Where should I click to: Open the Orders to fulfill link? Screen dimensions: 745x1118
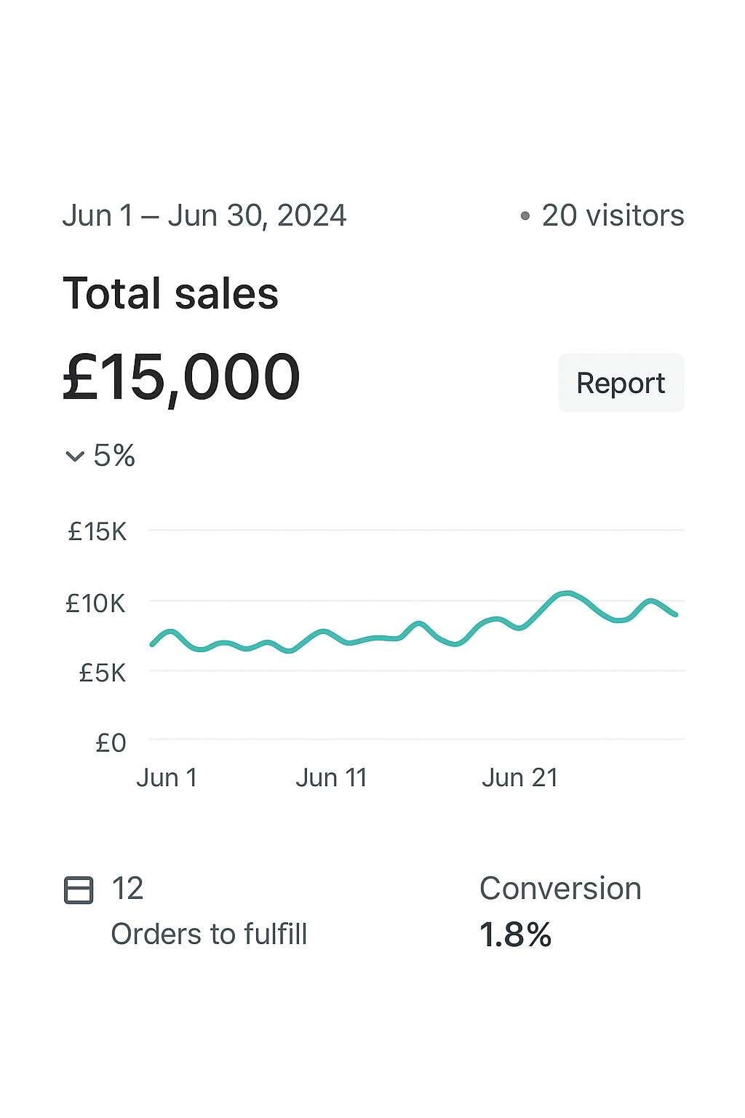[x=209, y=934]
